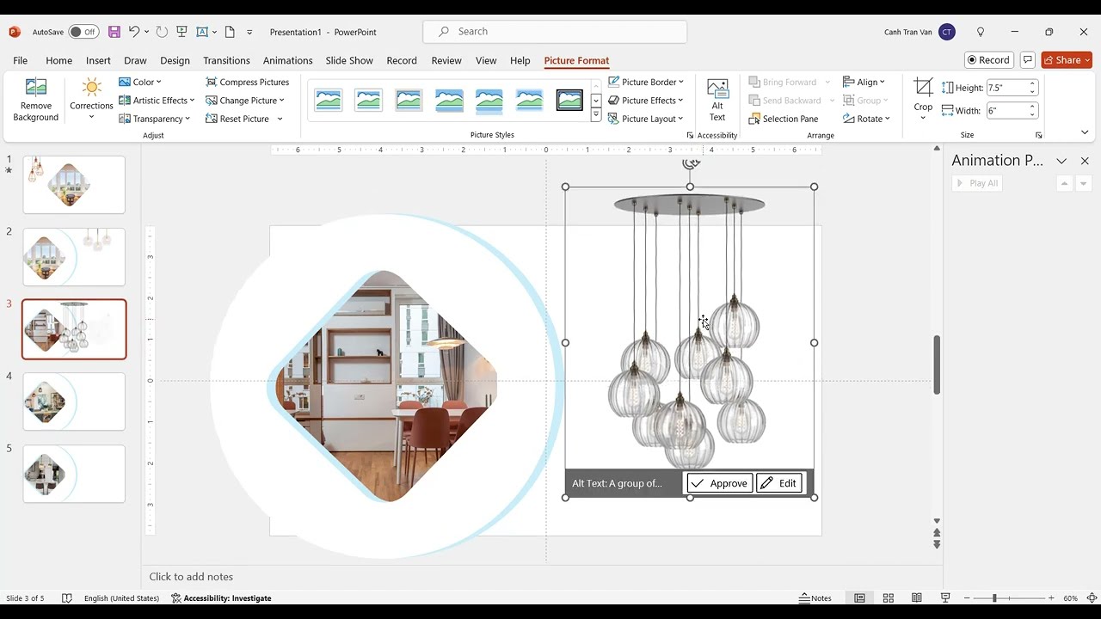The image size is (1101, 619).
Task: Click the Height value field
Action: pyautogui.click(x=1006, y=88)
